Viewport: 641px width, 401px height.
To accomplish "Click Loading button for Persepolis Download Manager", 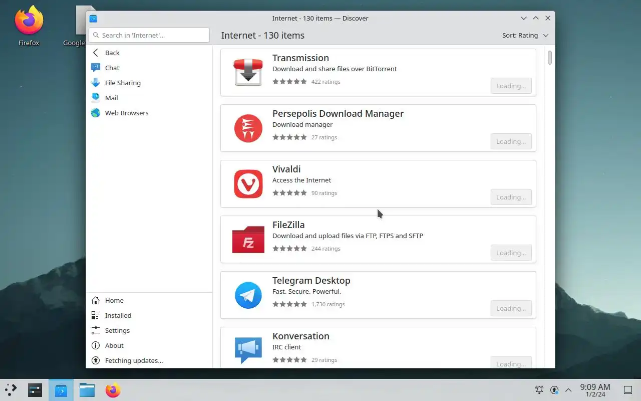I will pyautogui.click(x=511, y=141).
